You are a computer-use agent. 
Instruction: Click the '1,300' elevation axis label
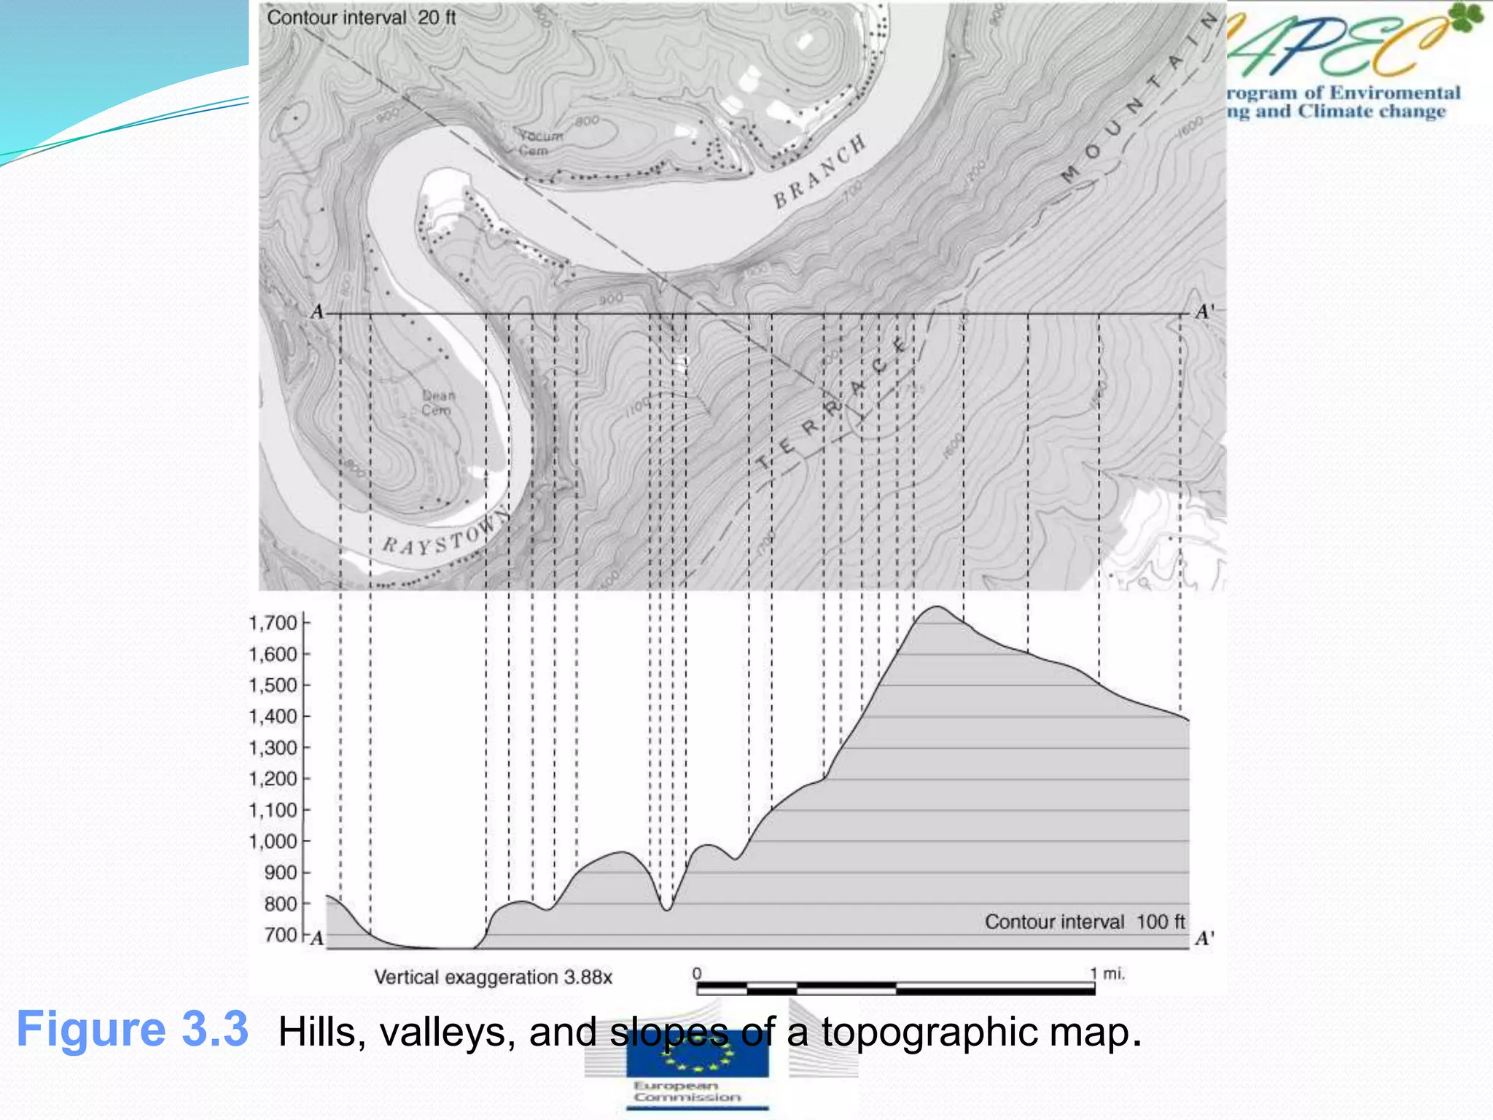click(x=273, y=747)
